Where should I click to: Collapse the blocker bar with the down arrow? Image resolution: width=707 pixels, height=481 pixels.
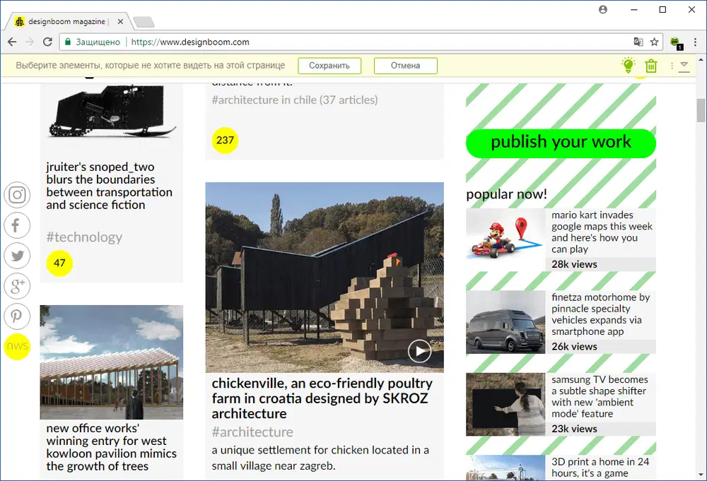click(x=684, y=66)
